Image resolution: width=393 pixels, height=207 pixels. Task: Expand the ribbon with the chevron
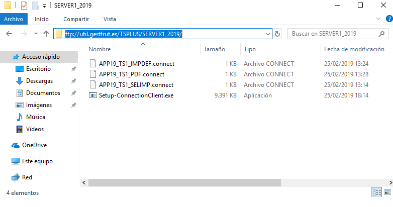click(x=378, y=19)
